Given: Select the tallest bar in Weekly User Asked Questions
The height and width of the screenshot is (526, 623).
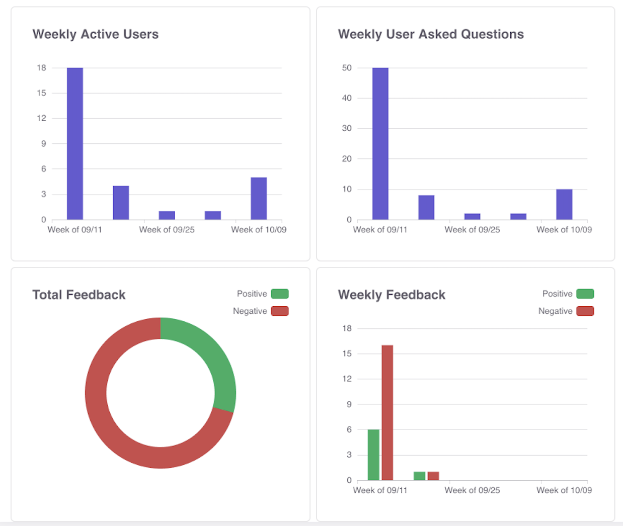Looking at the screenshot, I should point(380,143).
